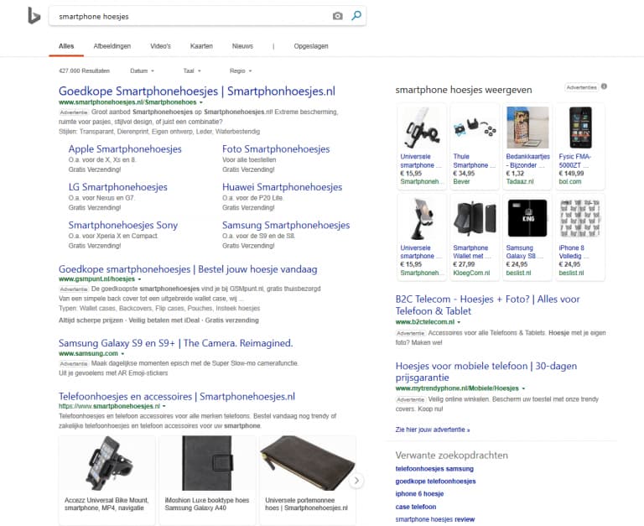
Task: Open dropdown arrow next to www.samsung.com URL
Action: pyautogui.click(x=122, y=353)
